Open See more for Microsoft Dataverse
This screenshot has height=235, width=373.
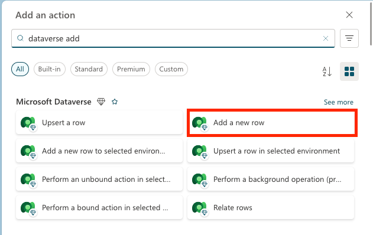tap(338, 102)
